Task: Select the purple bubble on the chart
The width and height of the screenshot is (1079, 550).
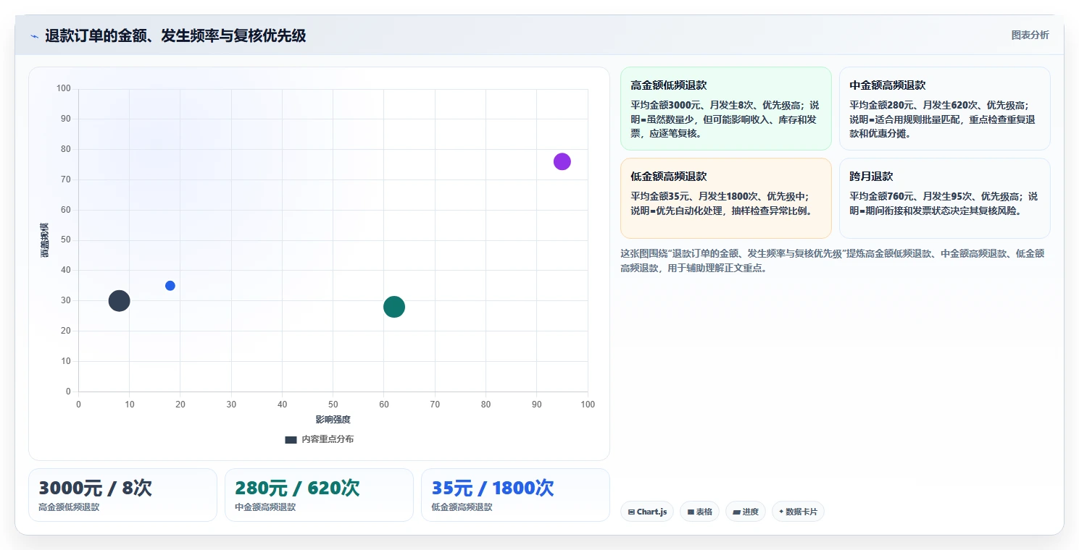Action: 562,161
